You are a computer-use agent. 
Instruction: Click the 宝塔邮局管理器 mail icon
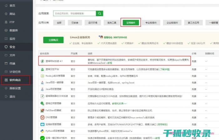point(42,124)
